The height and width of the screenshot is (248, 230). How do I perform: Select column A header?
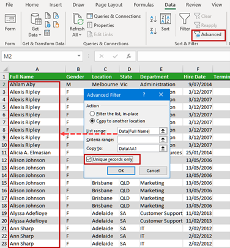[37, 69]
